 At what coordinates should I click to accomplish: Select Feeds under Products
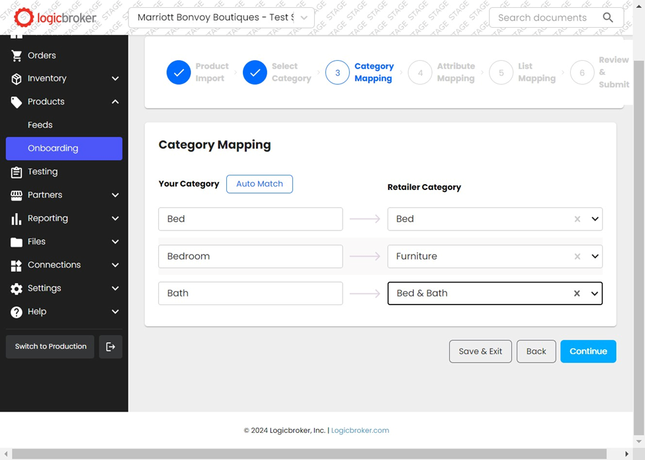40,125
